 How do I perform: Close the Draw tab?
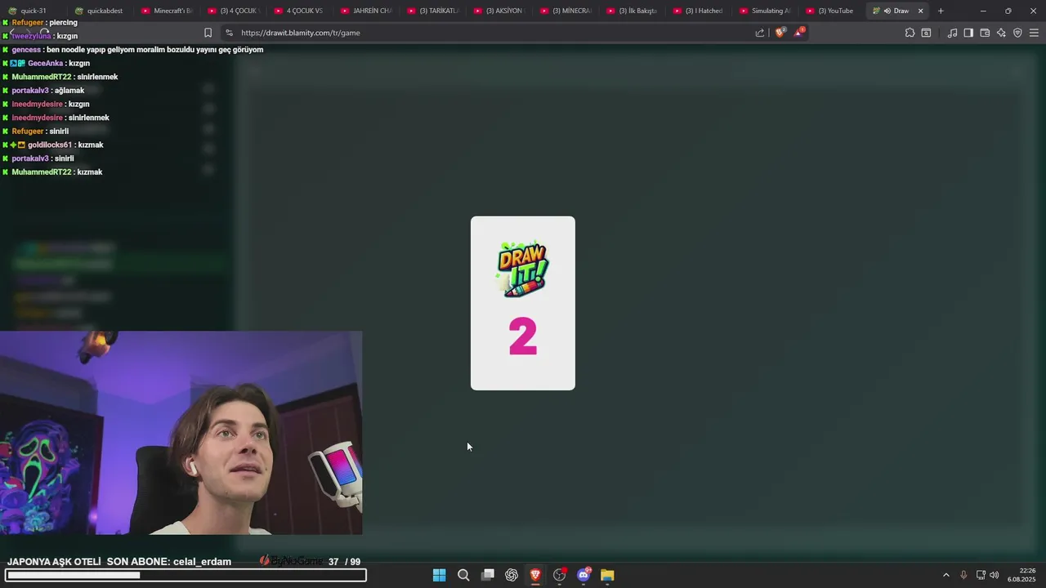920,11
